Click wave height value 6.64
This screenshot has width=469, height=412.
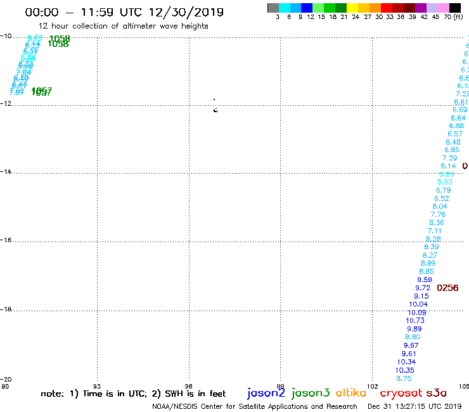point(458,118)
